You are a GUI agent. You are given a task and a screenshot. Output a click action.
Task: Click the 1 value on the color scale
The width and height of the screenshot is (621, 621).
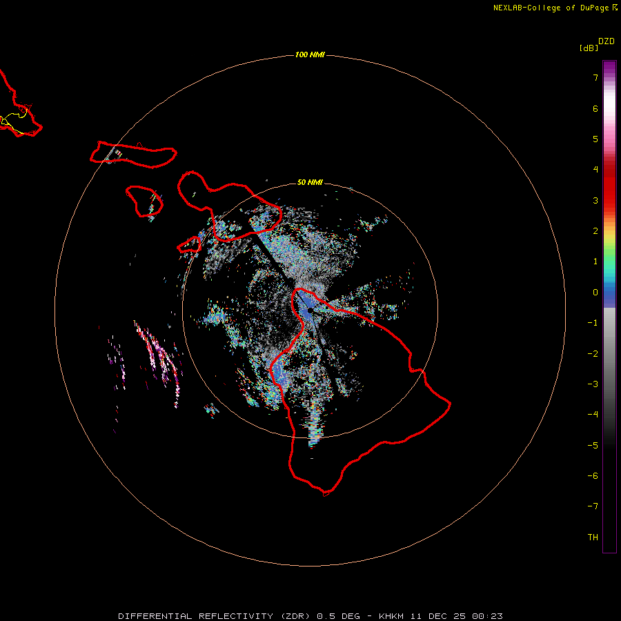click(595, 262)
